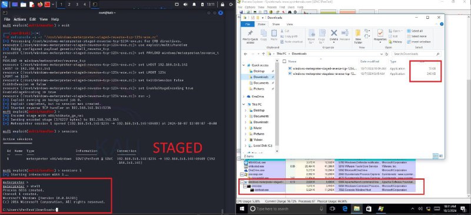
Task: Click the crosshair target icon in Process Explorer
Action: (x=296, y=12)
